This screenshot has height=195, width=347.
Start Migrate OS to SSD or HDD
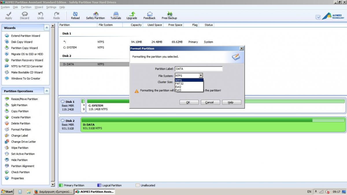pos(27,54)
